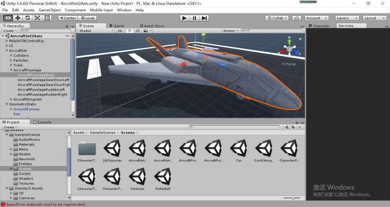Select the Car scene asset
The height and width of the screenshot is (207, 390).
point(239,151)
